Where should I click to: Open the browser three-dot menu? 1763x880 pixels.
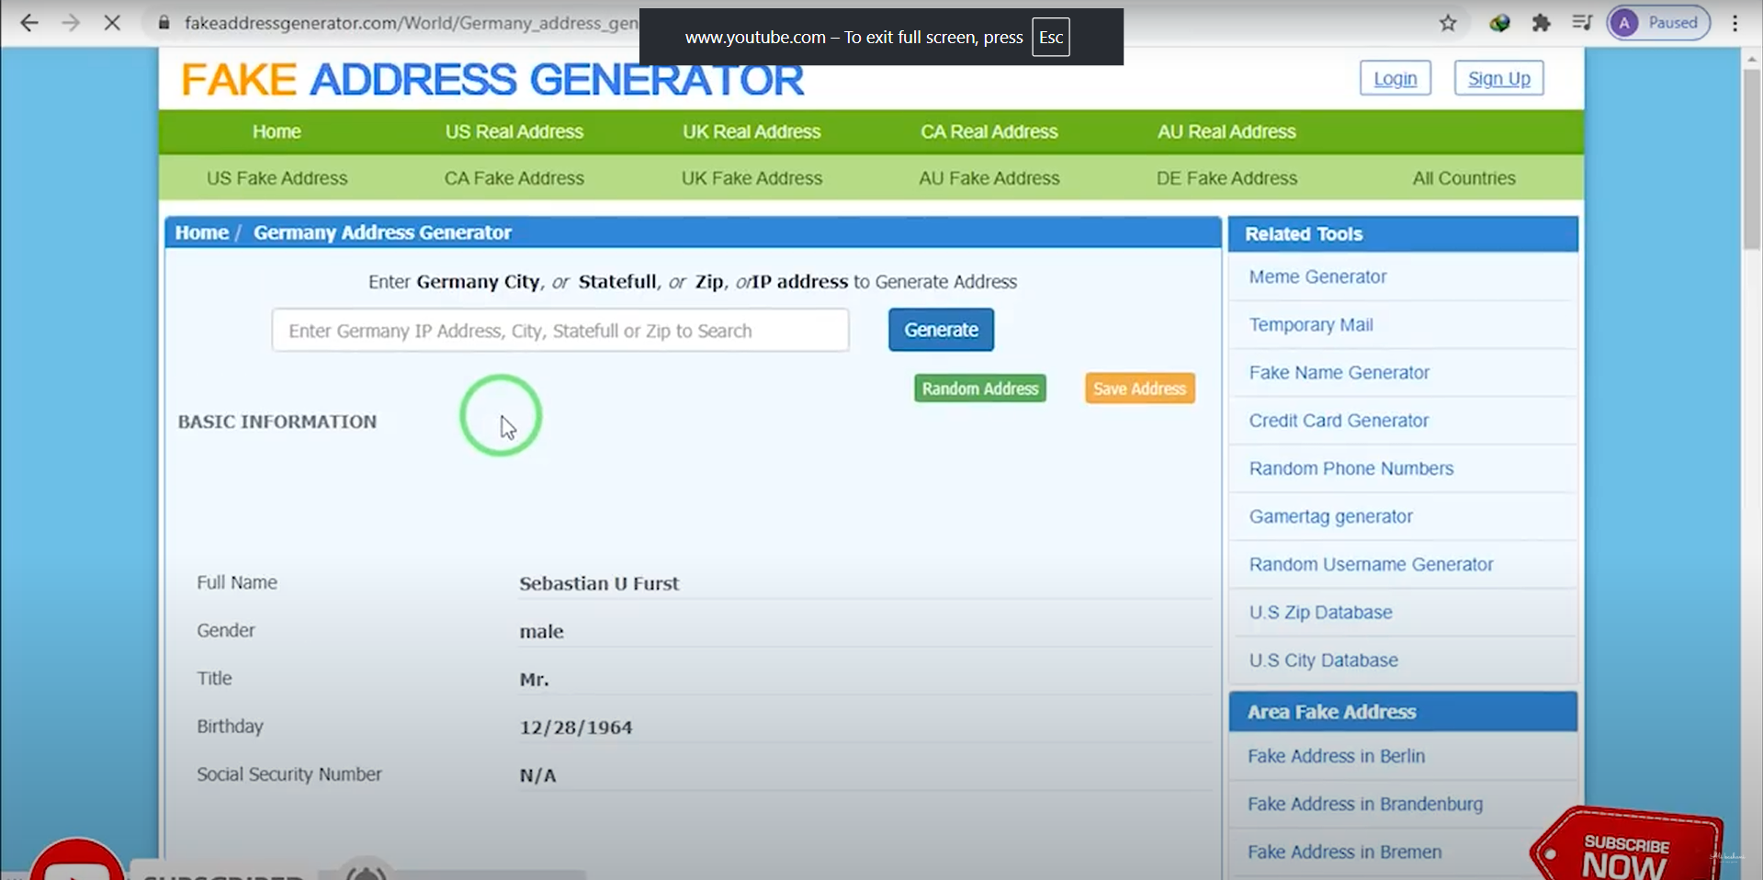1735,23
